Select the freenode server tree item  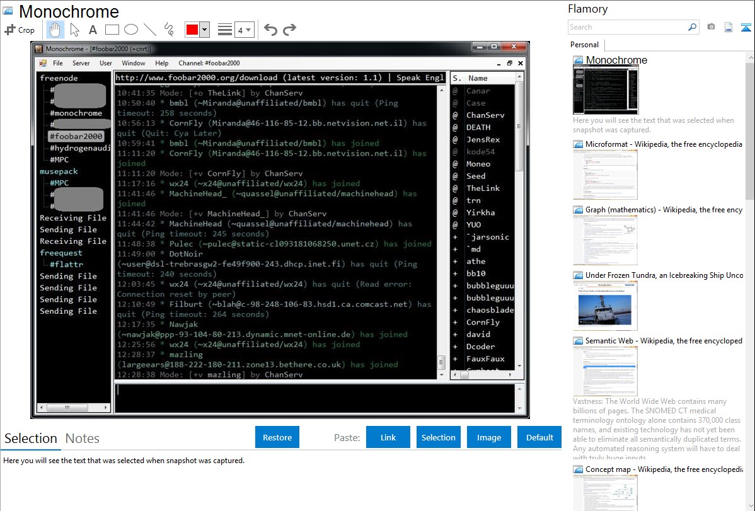59,78
